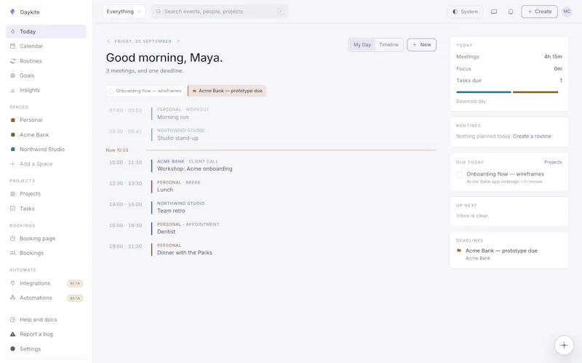Open the Team retro event
The width and height of the screenshot is (582, 363).
(271, 207)
